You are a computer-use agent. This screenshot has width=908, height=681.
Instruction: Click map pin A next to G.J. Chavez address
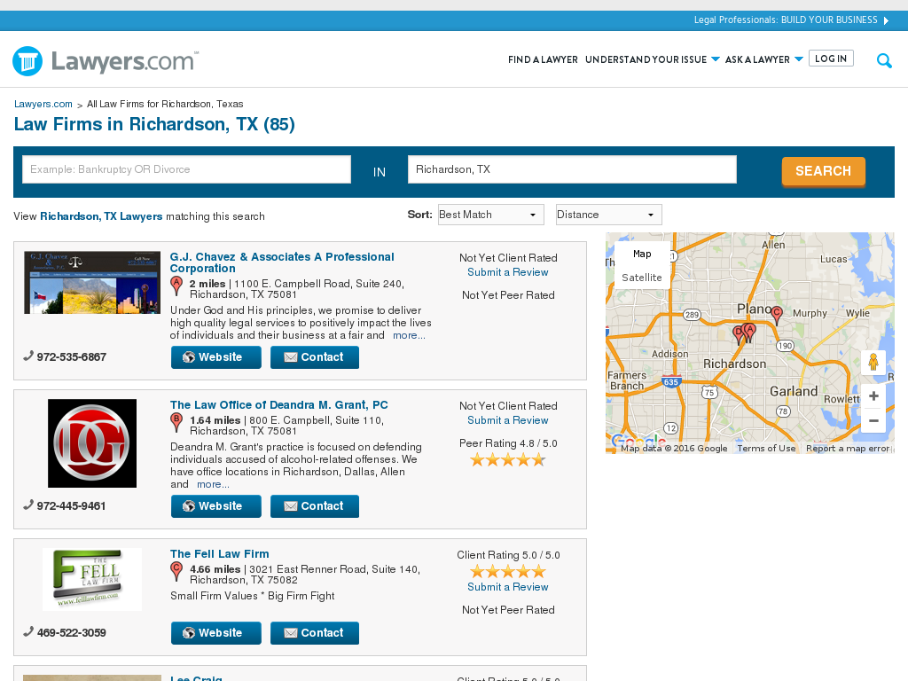pos(176,286)
